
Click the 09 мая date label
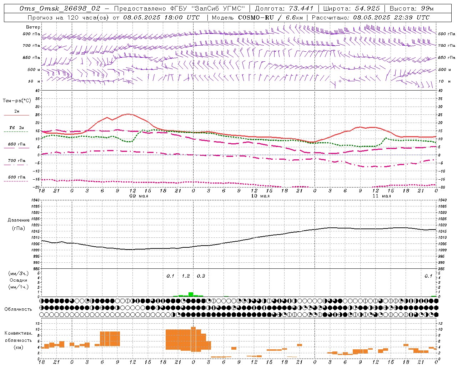point(139,196)
